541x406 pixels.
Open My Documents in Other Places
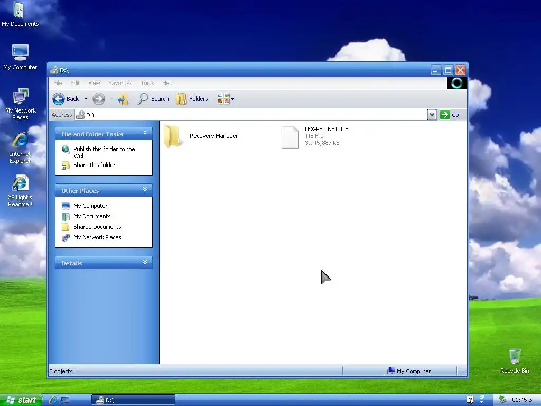(92, 216)
